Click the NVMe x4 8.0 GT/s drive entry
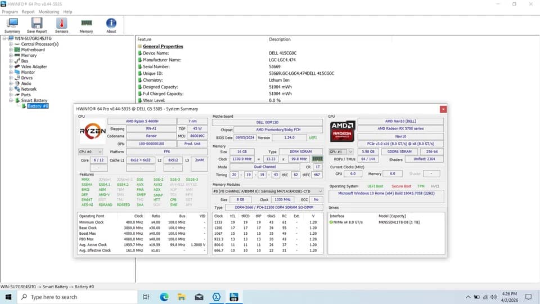 386,222
